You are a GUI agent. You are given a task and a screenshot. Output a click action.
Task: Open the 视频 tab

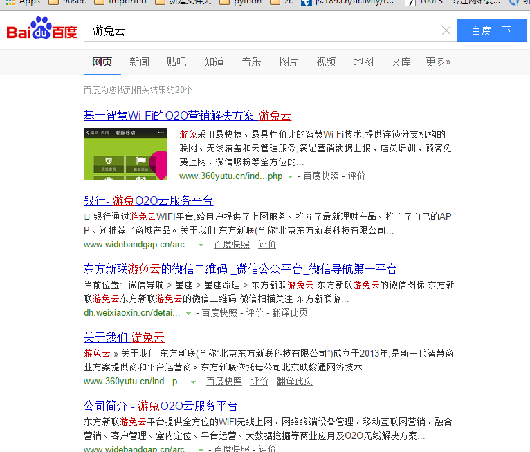[326, 62]
